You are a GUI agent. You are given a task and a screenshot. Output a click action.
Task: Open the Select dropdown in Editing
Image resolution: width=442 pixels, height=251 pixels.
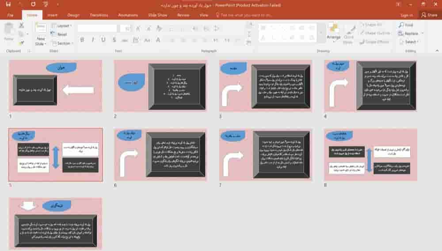tap(409, 42)
